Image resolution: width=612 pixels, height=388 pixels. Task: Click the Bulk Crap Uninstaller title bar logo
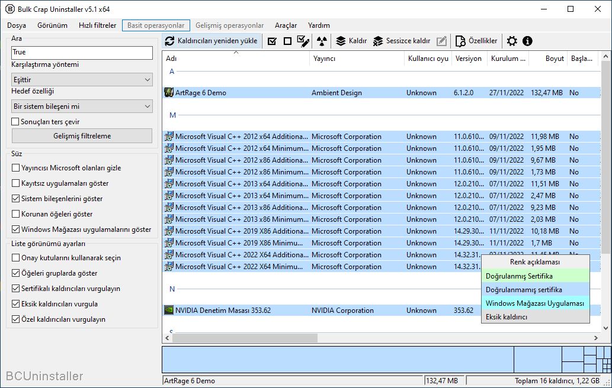[9, 9]
